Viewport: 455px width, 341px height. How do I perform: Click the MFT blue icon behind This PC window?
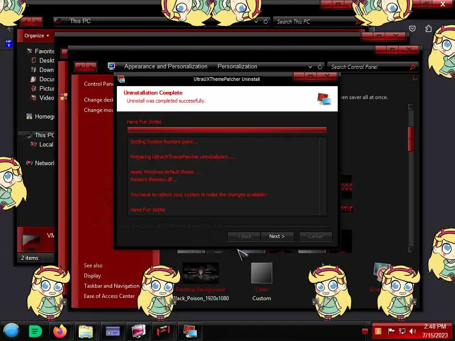pyautogui.click(x=8, y=43)
